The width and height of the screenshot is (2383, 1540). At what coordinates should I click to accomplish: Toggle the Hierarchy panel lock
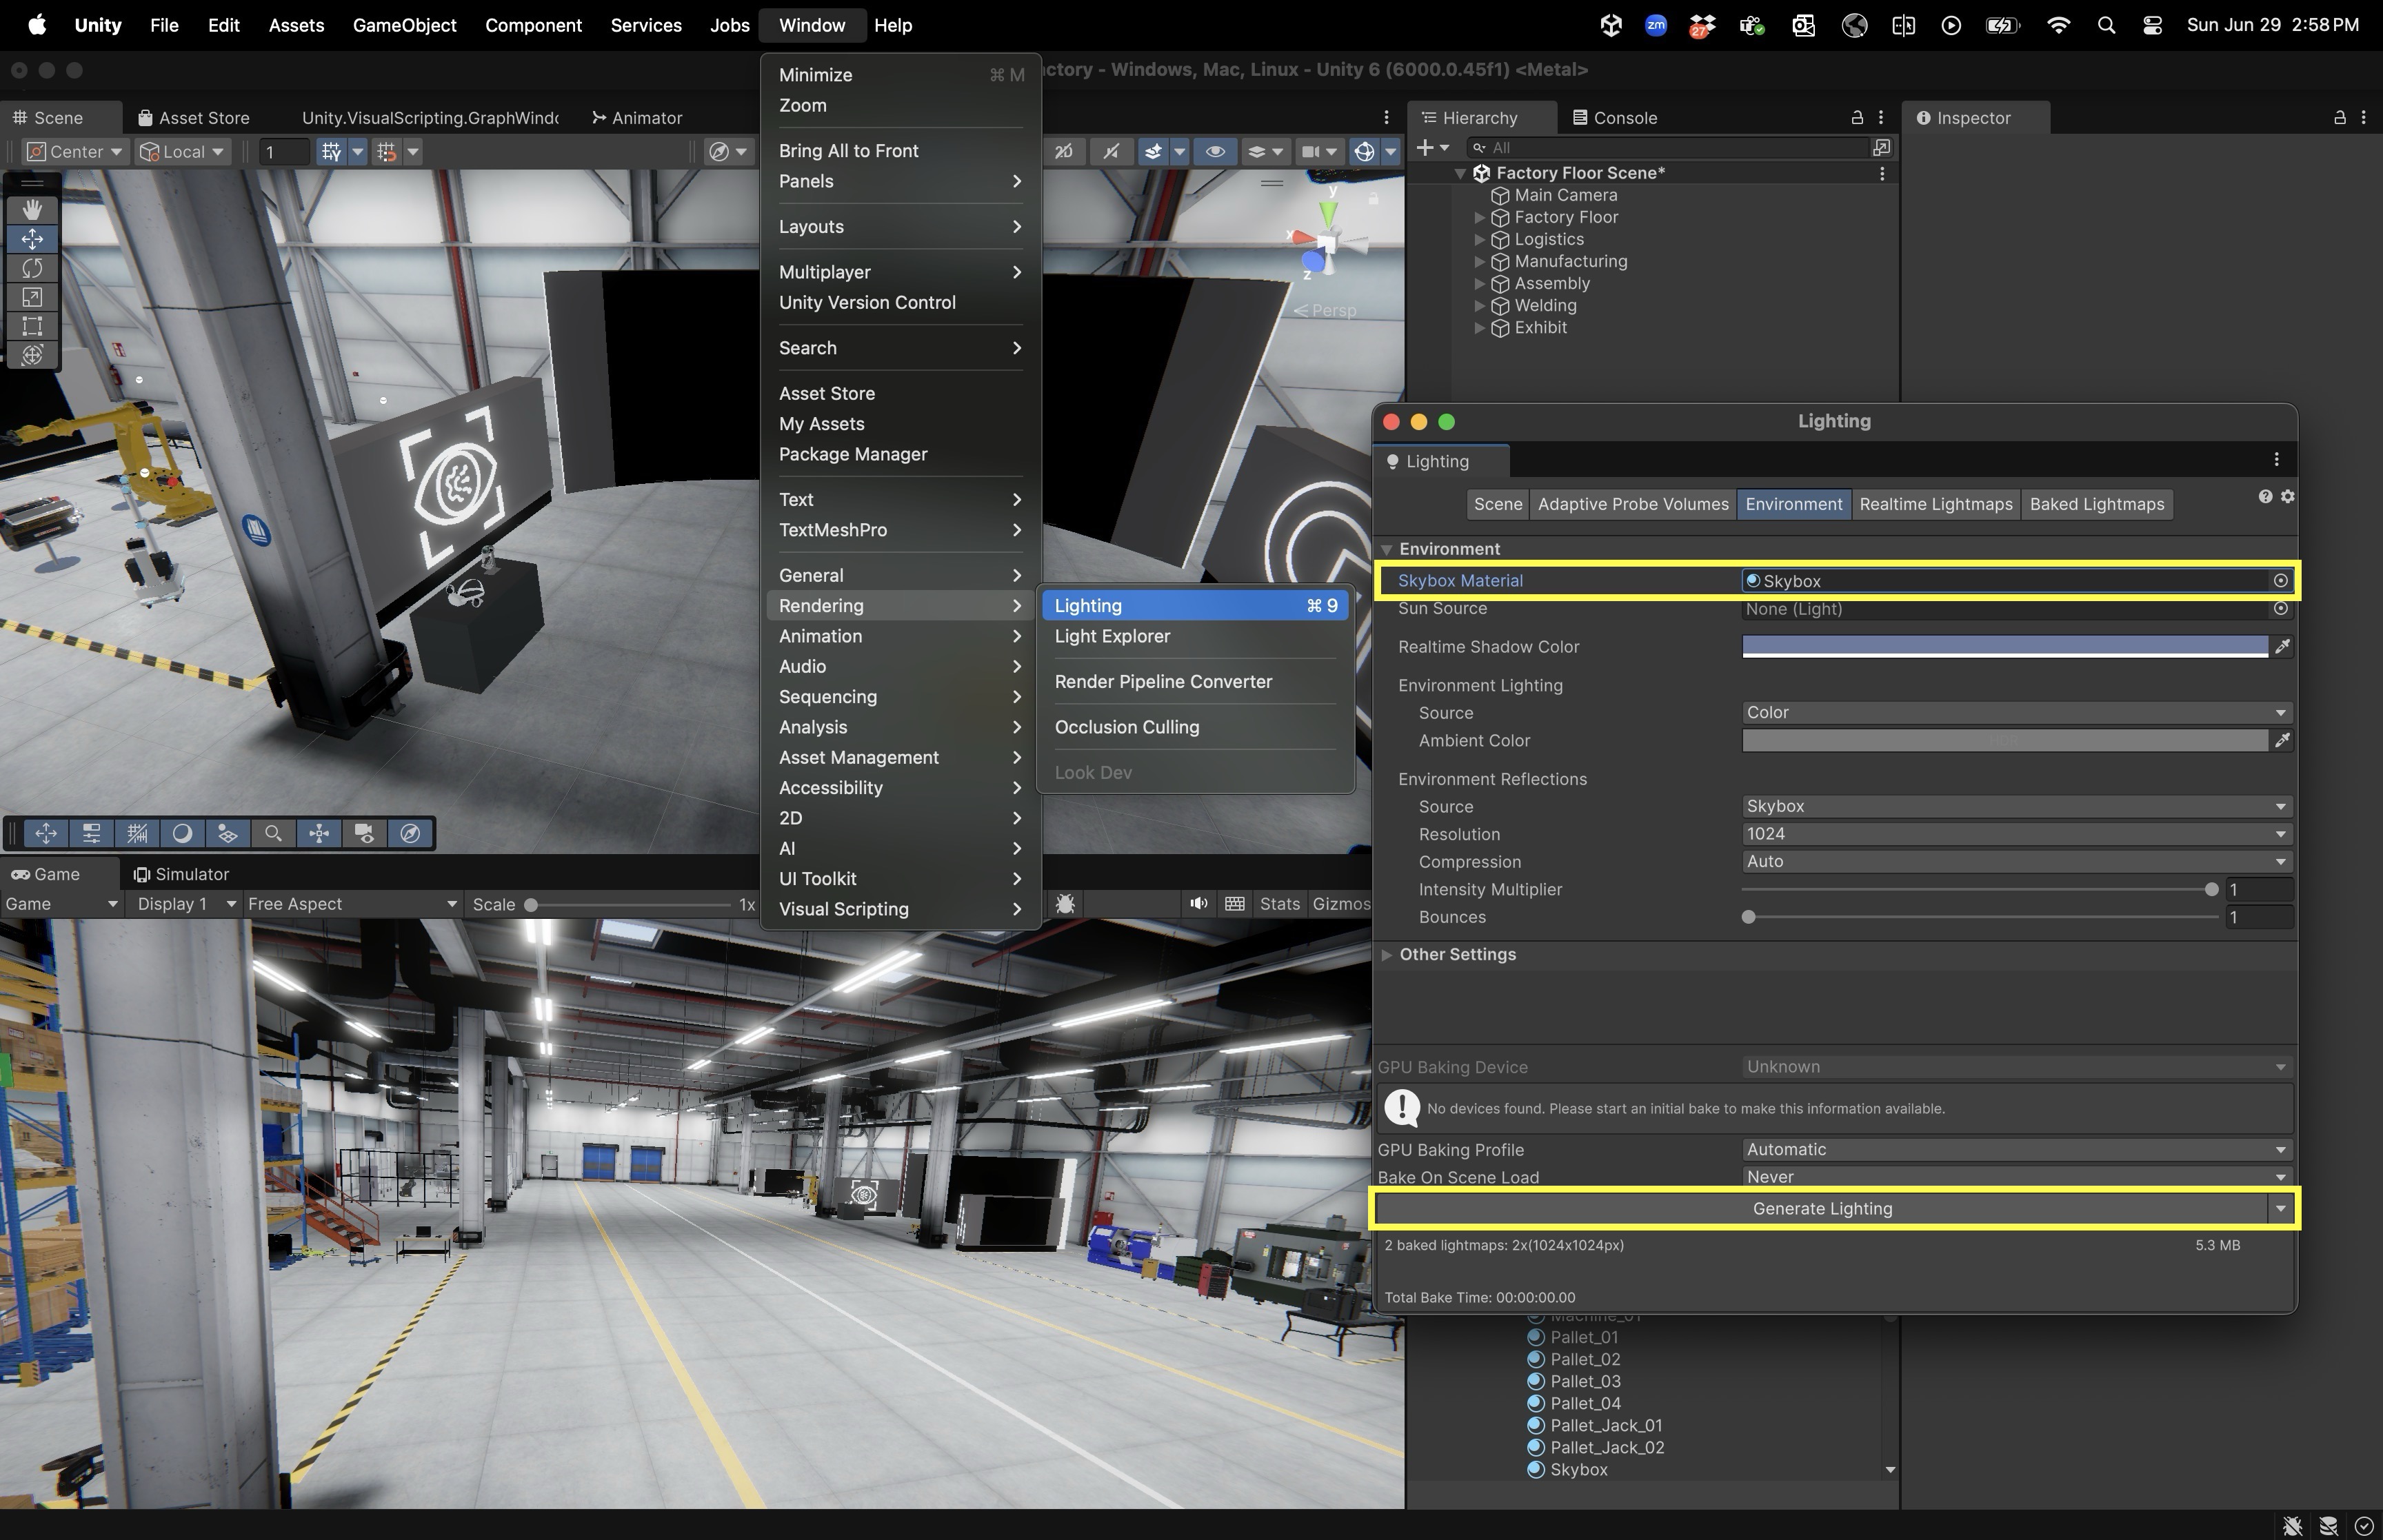(1857, 118)
